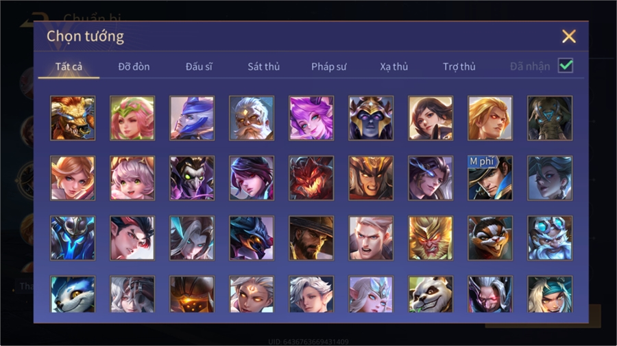Show the Xạ thủ hero list
Screen dimensions: 617x346
coord(394,67)
